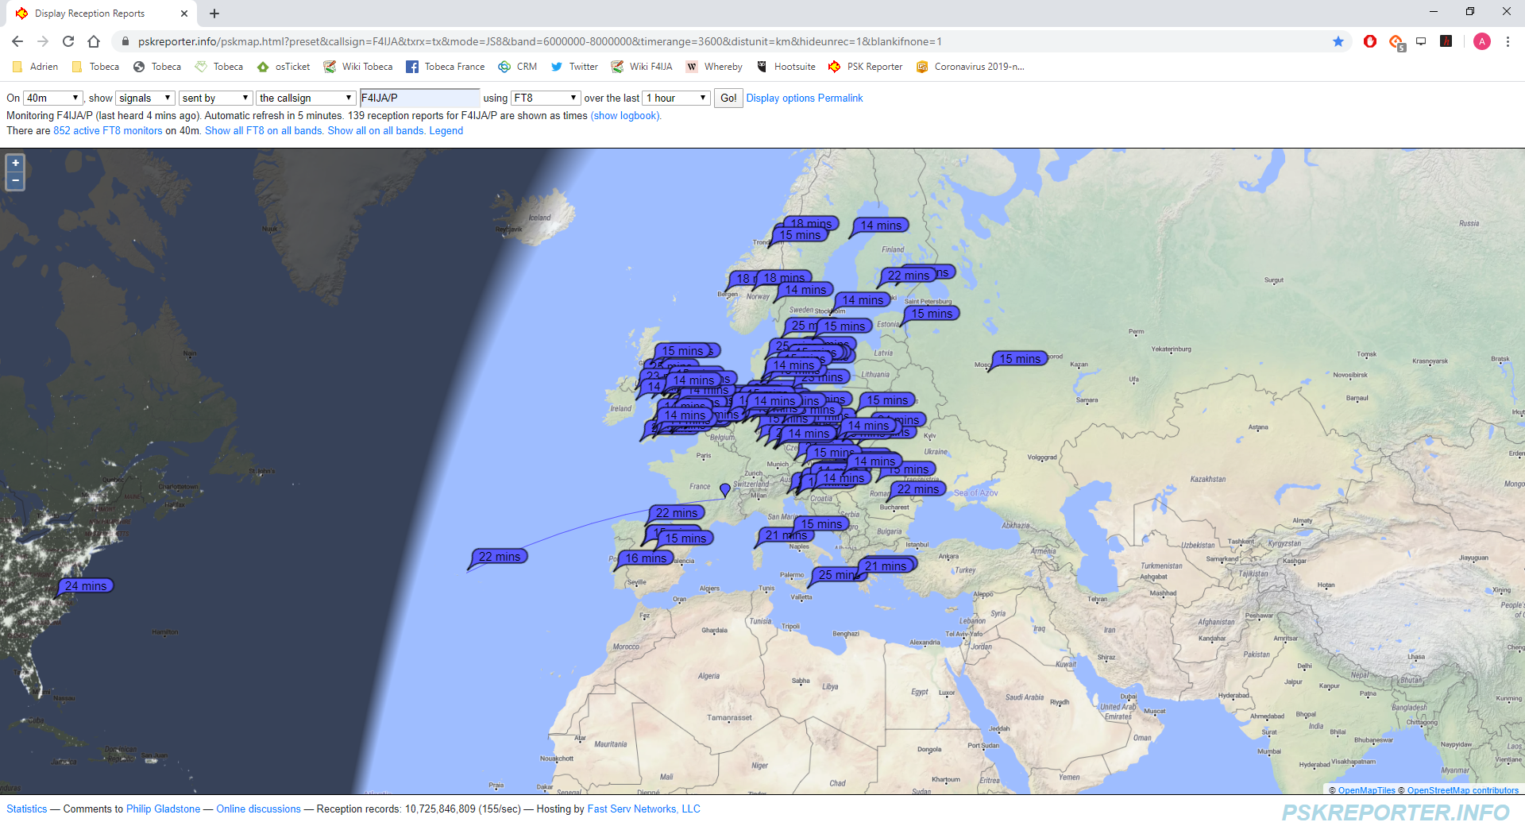Image resolution: width=1525 pixels, height=826 pixels.
Task: Open the Chrome profile avatar
Action: (x=1481, y=41)
